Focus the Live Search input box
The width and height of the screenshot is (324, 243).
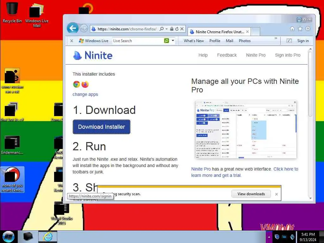click(x=138, y=41)
